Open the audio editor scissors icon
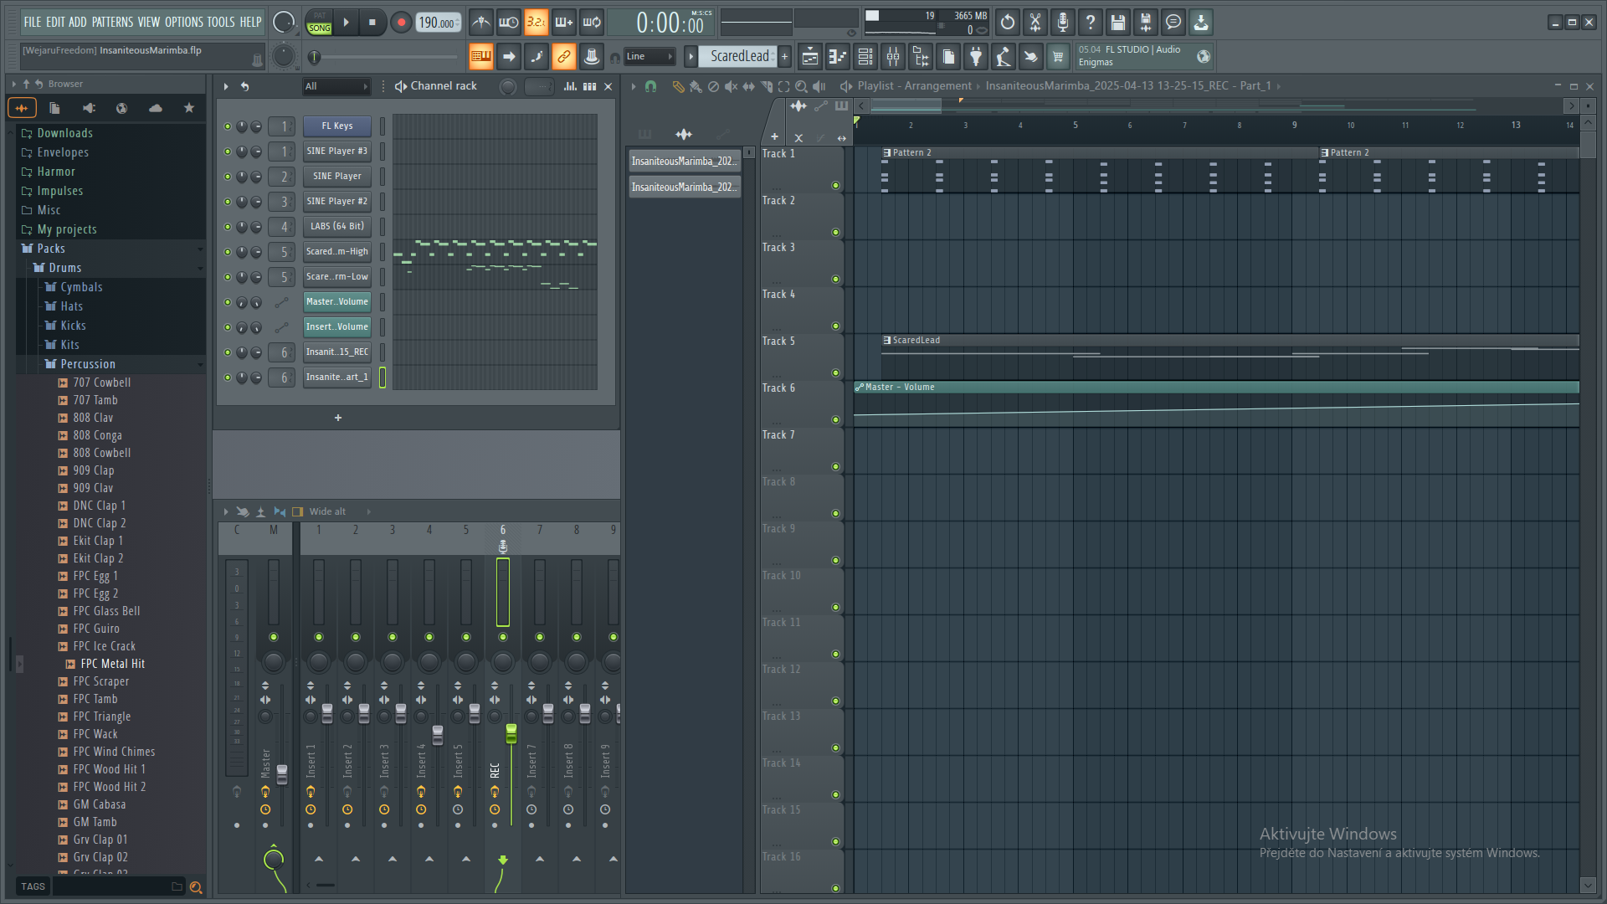The height and width of the screenshot is (904, 1607). click(1035, 23)
